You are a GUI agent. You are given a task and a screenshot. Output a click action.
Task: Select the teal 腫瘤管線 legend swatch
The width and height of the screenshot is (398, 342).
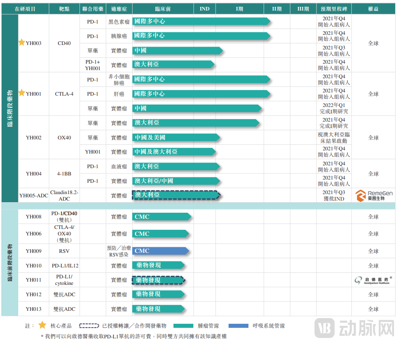click(x=186, y=325)
